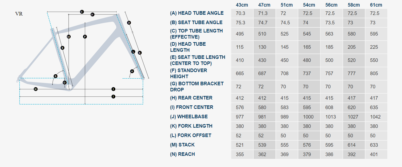Click the VR model label

(19, 14)
